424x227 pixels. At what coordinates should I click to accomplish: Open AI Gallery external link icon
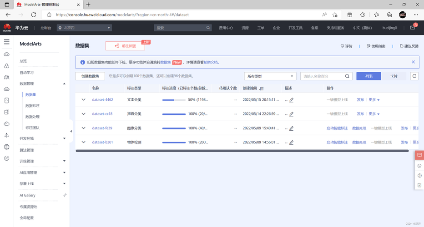(65, 195)
